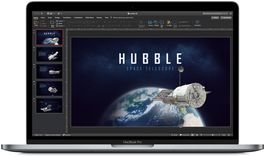Click the Sensitivity icon
Screen dimensions: 265x157
(198, 23)
